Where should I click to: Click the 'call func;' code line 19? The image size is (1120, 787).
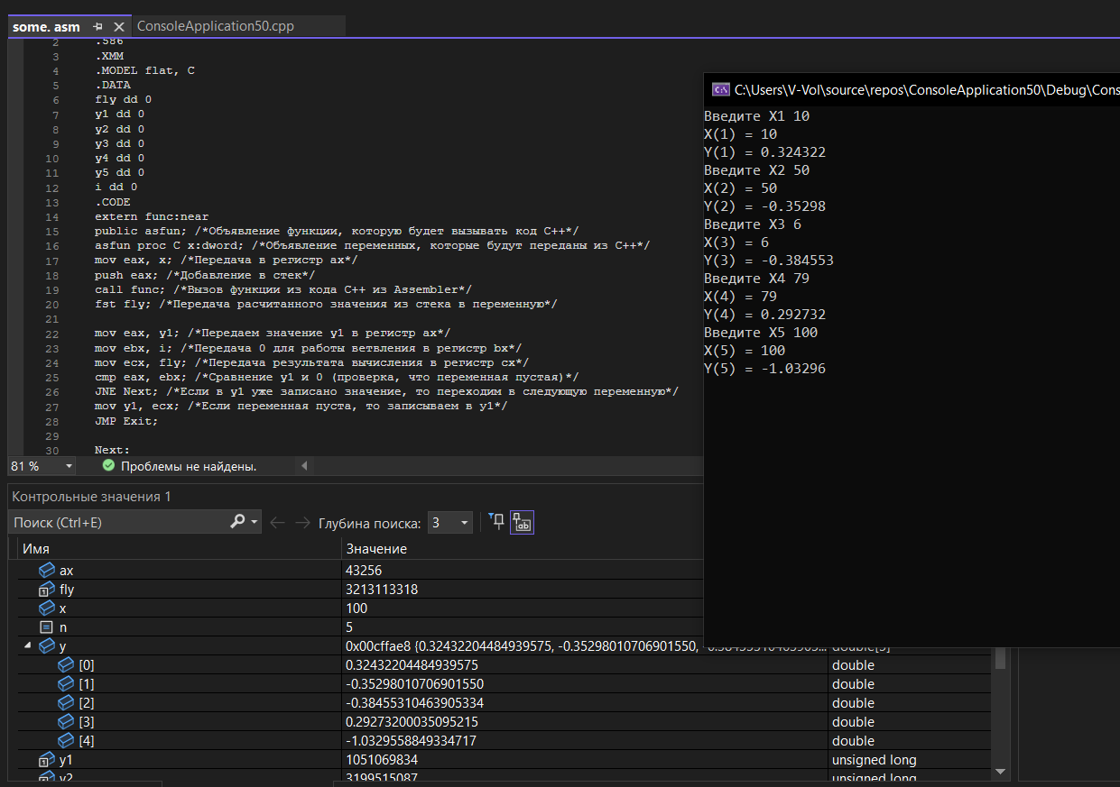(x=283, y=289)
